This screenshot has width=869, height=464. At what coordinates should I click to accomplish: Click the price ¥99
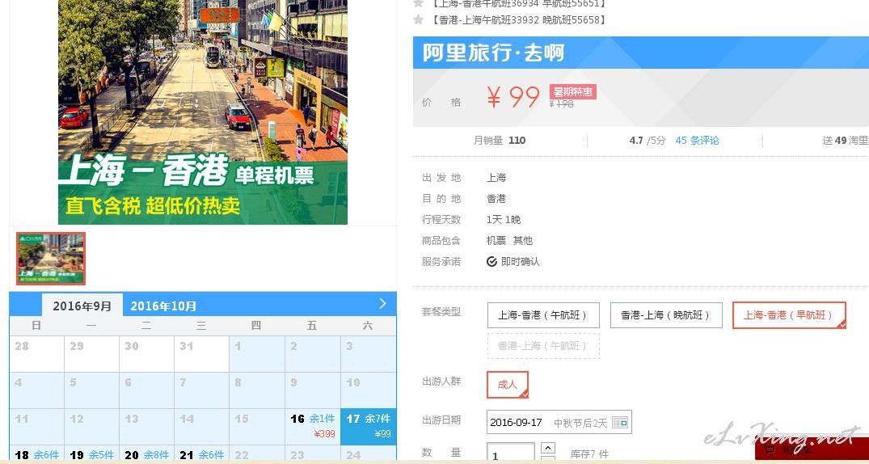(x=513, y=97)
